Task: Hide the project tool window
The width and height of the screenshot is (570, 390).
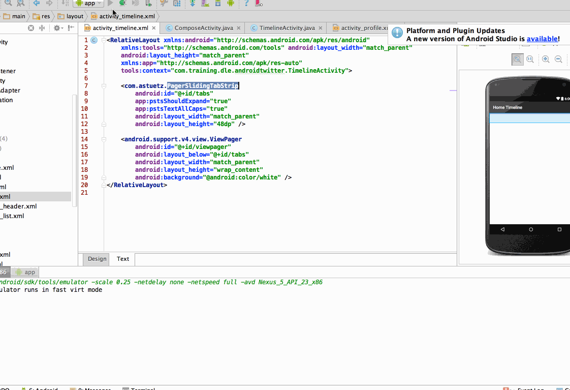Action: click(71, 27)
